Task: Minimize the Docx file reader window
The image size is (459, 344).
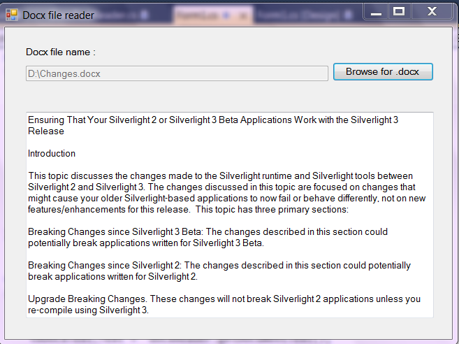Action: pyautogui.click(x=376, y=12)
